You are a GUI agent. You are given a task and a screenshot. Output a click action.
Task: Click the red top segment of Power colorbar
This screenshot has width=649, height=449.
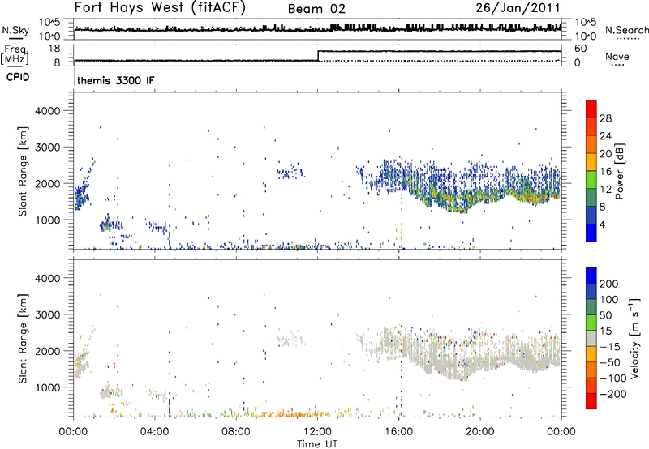[x=591, y=109]
